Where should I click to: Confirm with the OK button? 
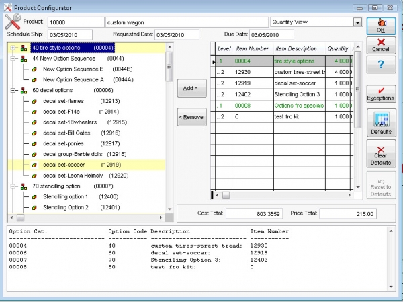(x=381, y=26)
